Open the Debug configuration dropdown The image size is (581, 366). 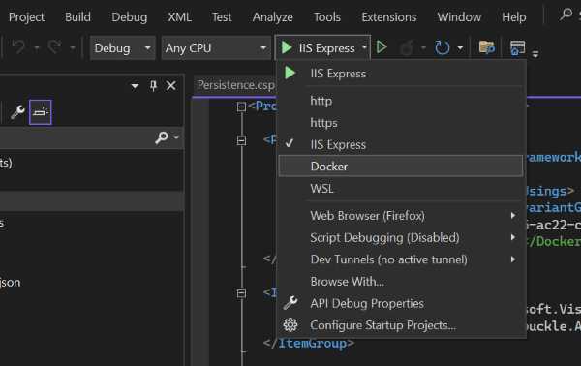tap(123, 47)
